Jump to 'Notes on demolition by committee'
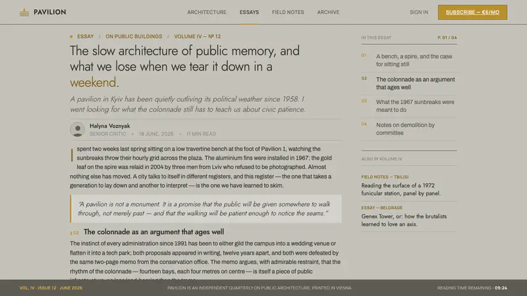 (x=409, y=129)
